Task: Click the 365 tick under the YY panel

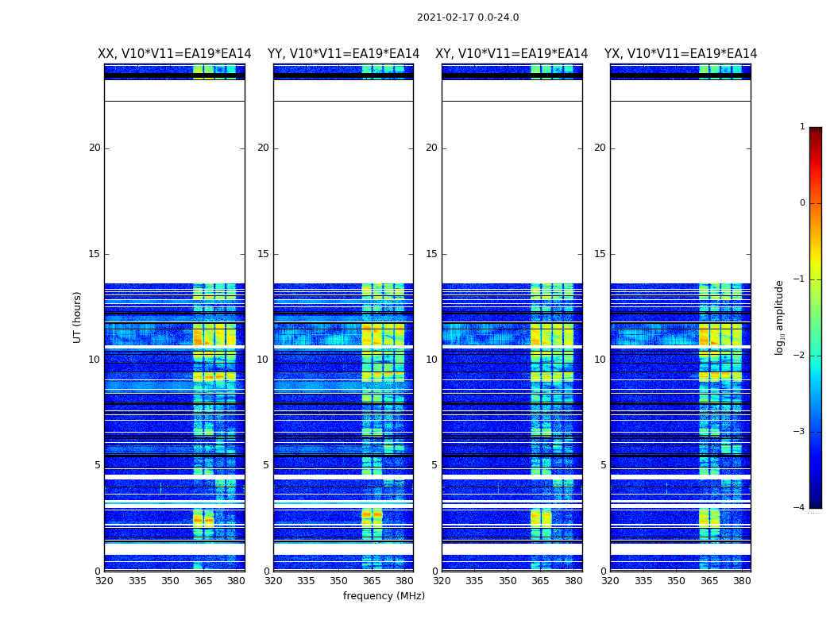Action: 372,581
